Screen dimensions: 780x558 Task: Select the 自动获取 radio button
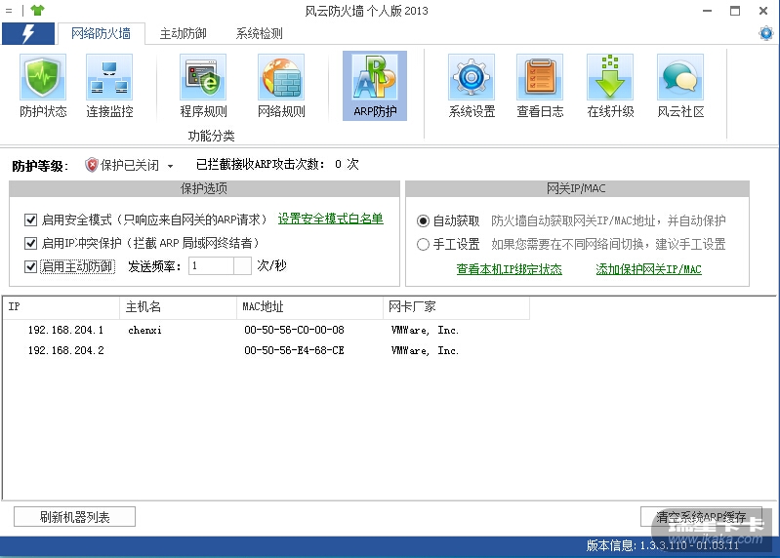pos(423,220)
